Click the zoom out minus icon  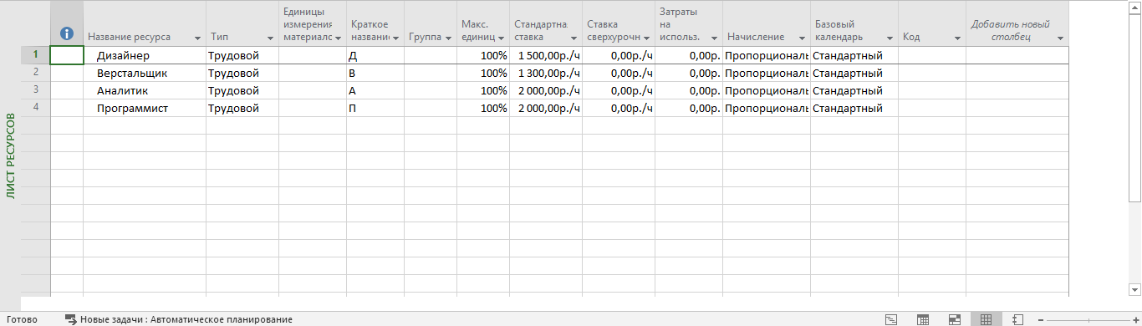tap(1040, 319)
